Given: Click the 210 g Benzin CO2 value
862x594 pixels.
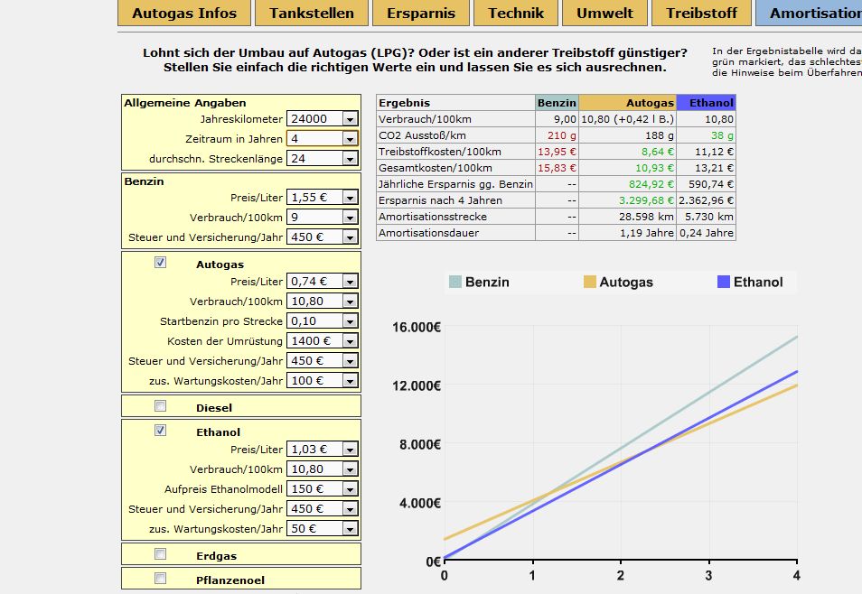Looking at the screenshot, I should pyautogui.click(x=562, y=135).
